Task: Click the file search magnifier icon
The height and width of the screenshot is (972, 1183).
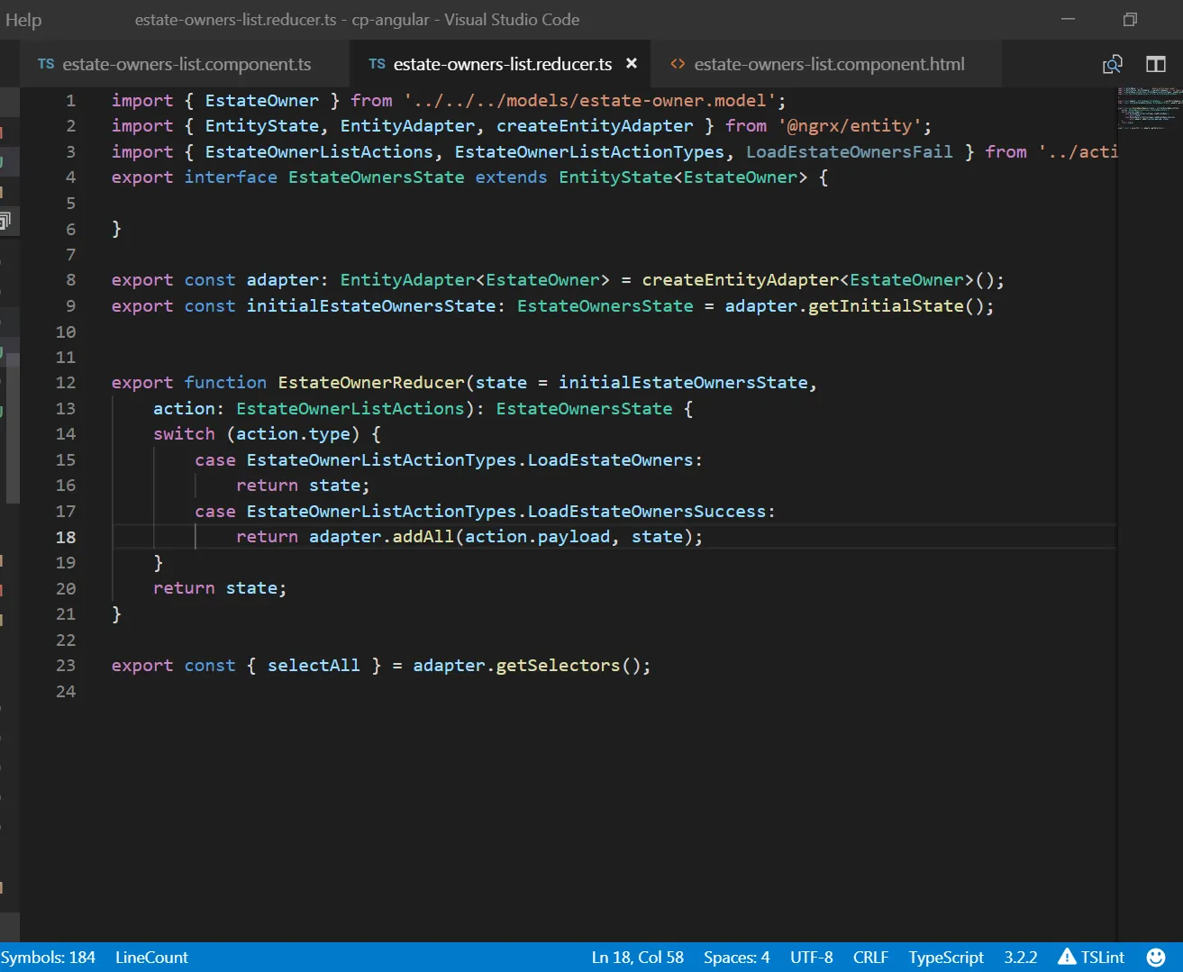Action: point(1113,64)
